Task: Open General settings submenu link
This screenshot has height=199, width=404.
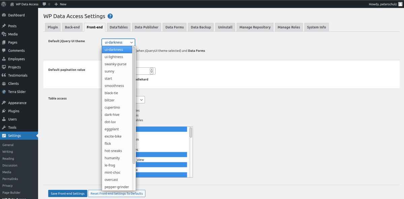Action: coord(8,145)
